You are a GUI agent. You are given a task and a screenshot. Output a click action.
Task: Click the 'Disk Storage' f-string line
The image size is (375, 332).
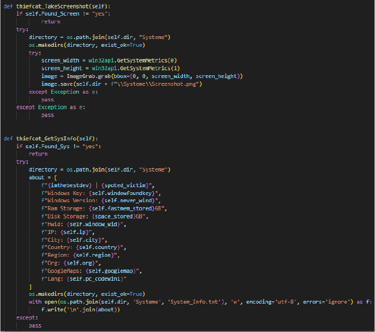(x=95, y=216)
